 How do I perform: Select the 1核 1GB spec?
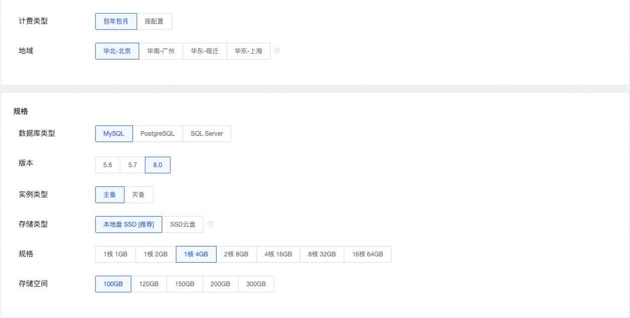coord(116,254)
